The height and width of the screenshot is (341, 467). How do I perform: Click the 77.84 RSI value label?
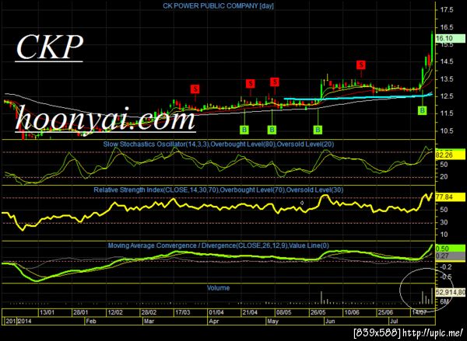pyautogui.click(x=451, y=197)
